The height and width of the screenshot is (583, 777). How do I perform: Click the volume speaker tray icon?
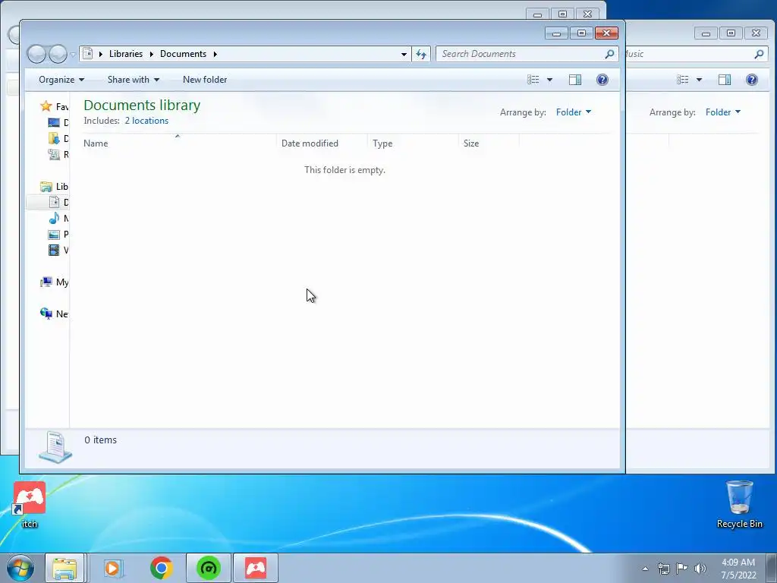(700, 569)
